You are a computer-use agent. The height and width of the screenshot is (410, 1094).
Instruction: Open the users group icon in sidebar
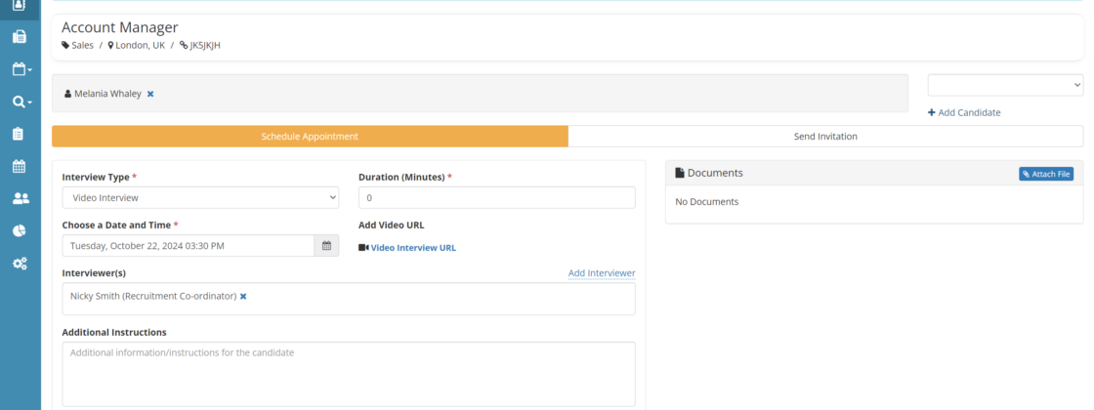pyautogui.click(x=20, y=198)
